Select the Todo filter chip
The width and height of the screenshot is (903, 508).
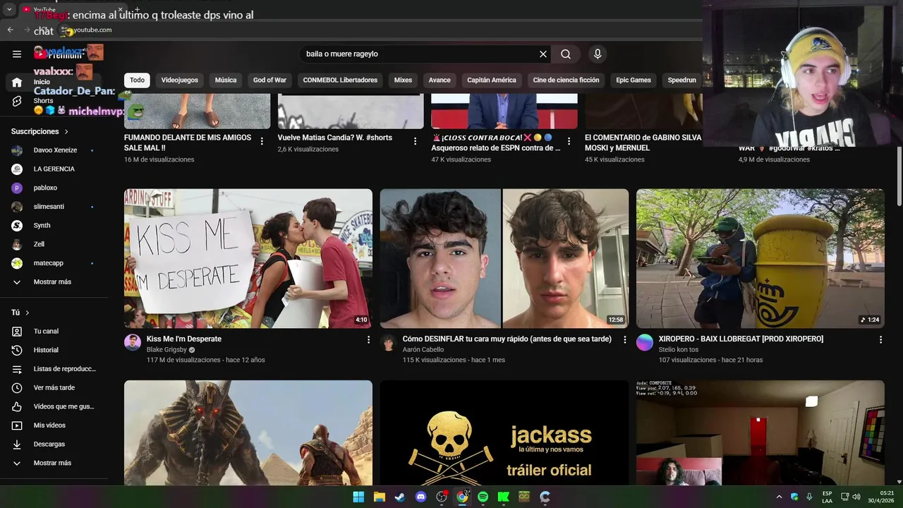[137, 80]
